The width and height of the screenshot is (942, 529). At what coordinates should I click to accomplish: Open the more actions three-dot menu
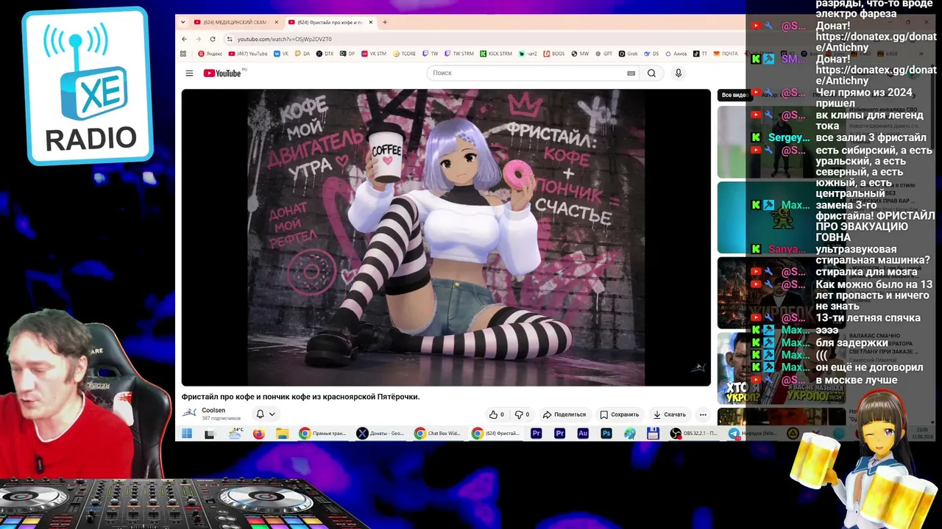(703, 414)
